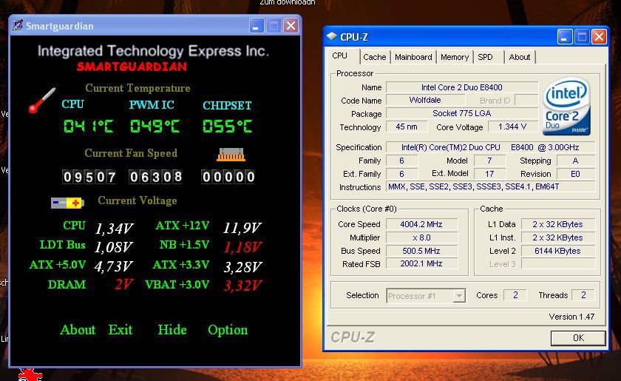The height and width of the screenshot is (381, 621).
Task: Click the orange heatsink fan speed icon
Action: pyautogui.click(x=231, y=155)
